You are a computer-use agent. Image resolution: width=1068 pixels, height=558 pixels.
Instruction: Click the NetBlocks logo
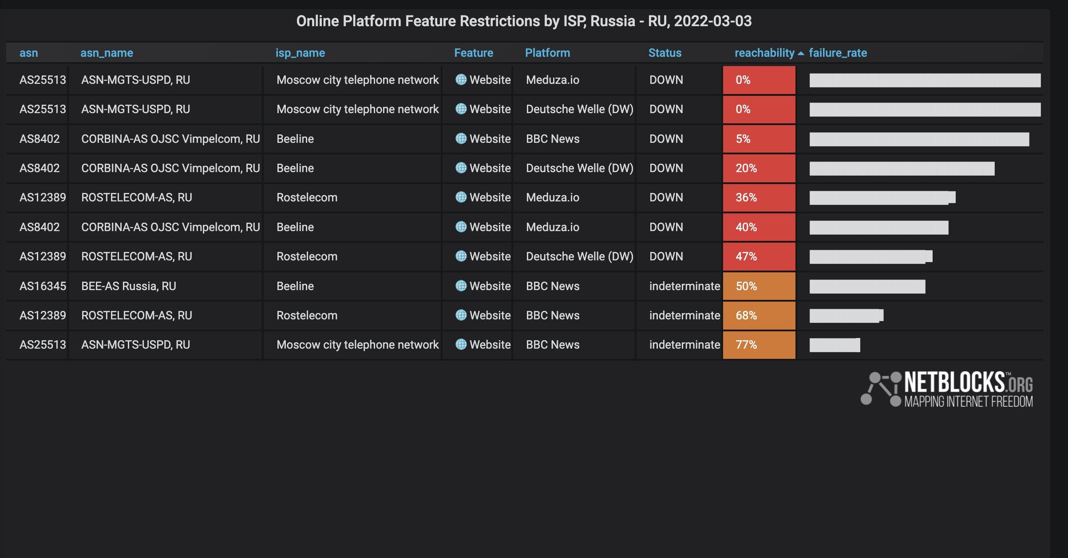[946, 389]
